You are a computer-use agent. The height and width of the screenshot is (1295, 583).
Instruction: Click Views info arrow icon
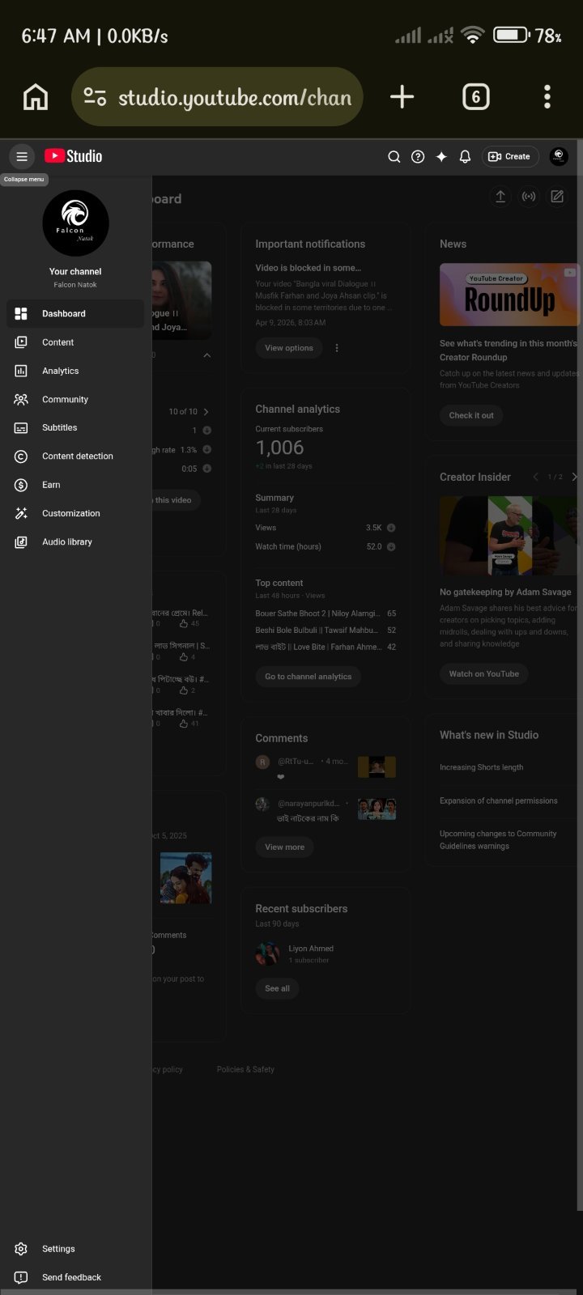click(391, 528)
